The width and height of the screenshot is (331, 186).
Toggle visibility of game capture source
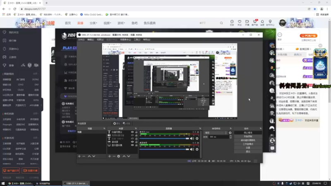[132, 142]
